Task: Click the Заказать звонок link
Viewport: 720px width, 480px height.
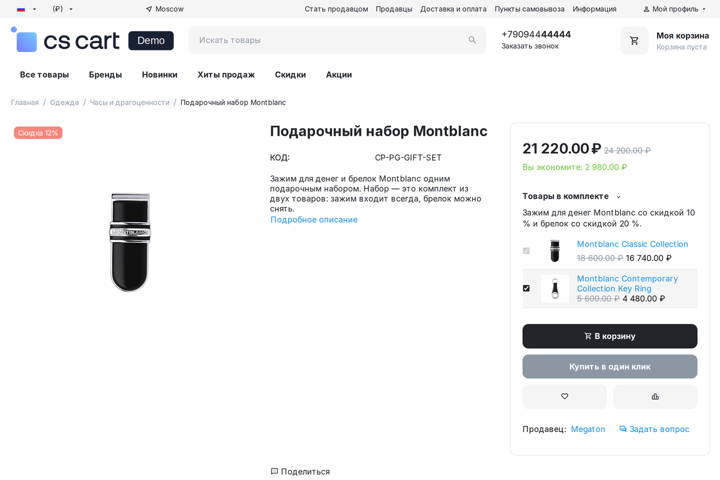Action: (530, 46)
